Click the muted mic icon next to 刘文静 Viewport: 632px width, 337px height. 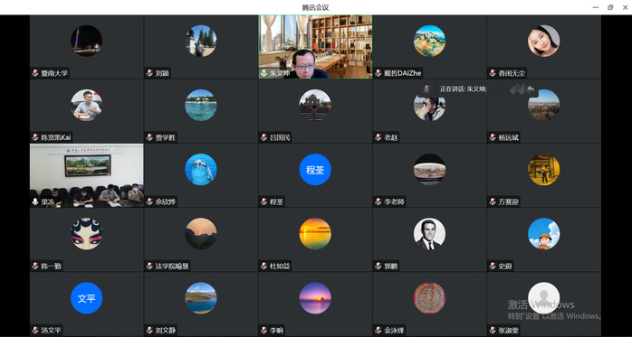point(149,331)
